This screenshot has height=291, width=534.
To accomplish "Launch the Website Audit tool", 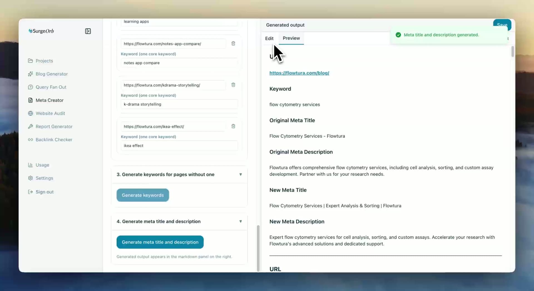I will 50,113.
